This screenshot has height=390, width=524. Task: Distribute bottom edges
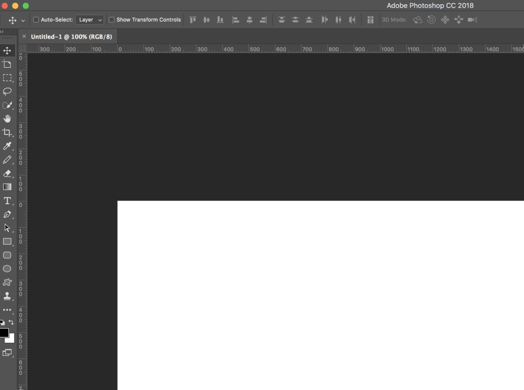(309, 19)
